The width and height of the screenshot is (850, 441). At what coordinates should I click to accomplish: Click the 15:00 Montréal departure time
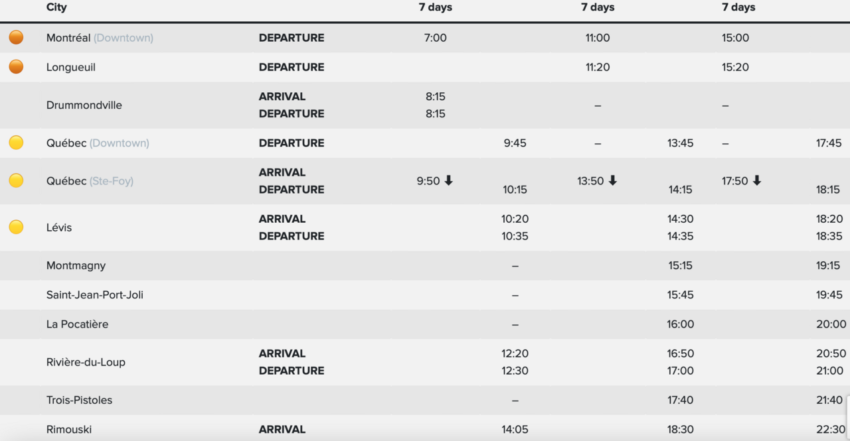[735, 38]
